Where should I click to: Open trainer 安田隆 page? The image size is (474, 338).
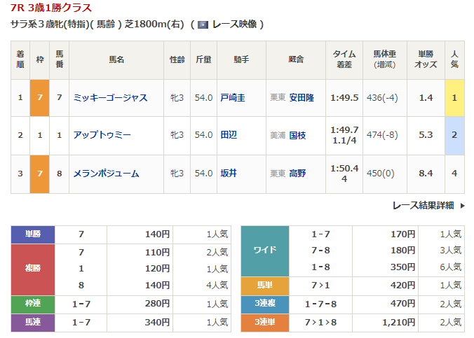[302, 97]
